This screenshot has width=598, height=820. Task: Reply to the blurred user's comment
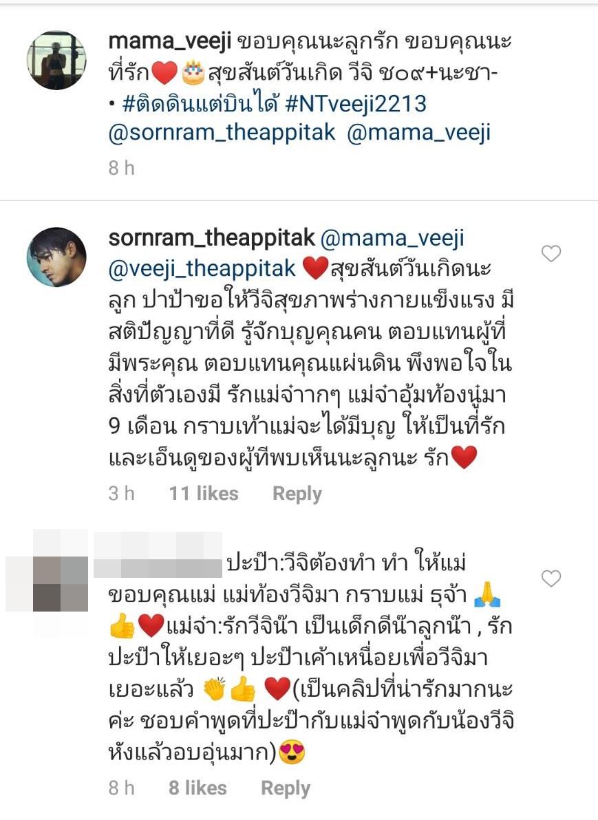[x=286, y=788]
